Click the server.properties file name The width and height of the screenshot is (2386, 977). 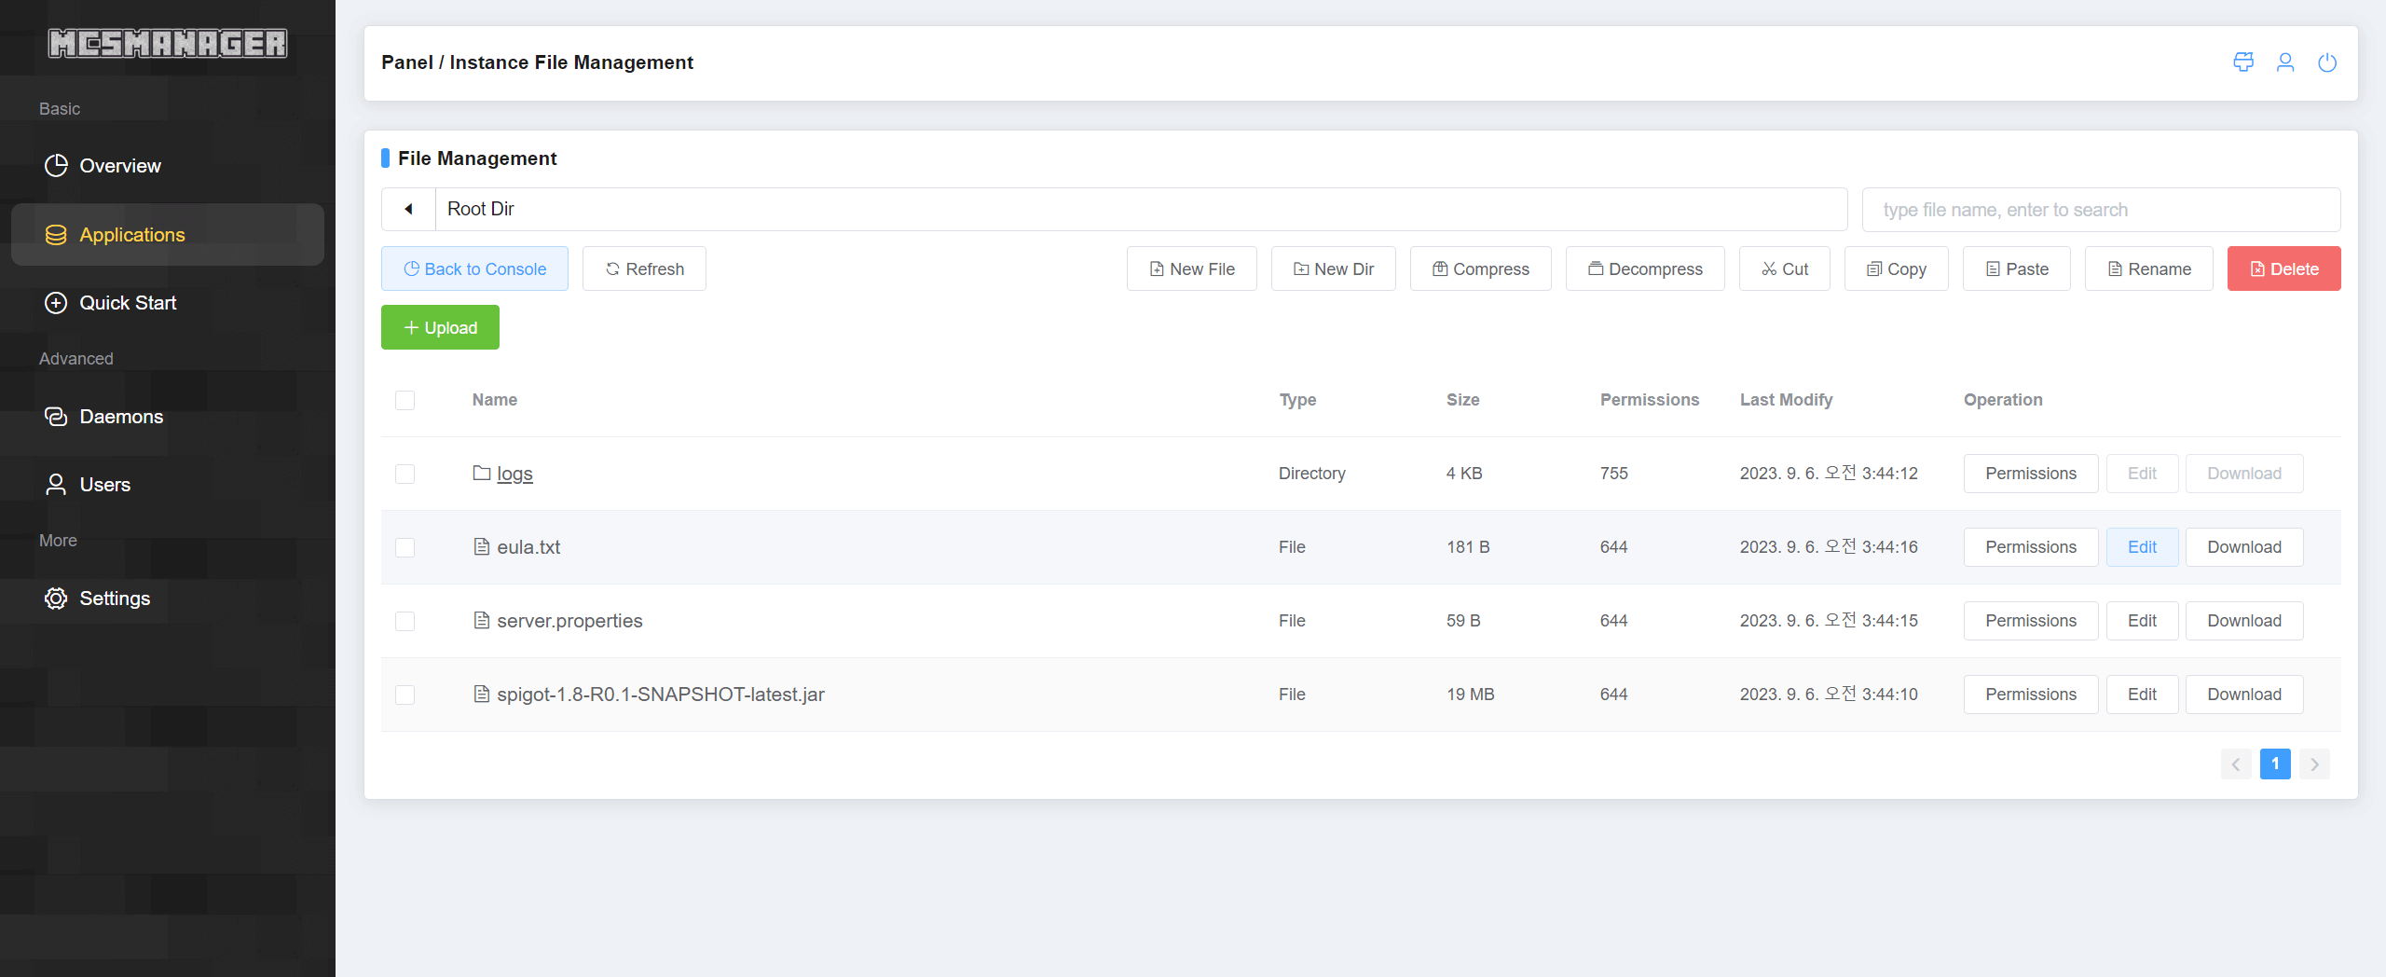(x=569, y=621)
